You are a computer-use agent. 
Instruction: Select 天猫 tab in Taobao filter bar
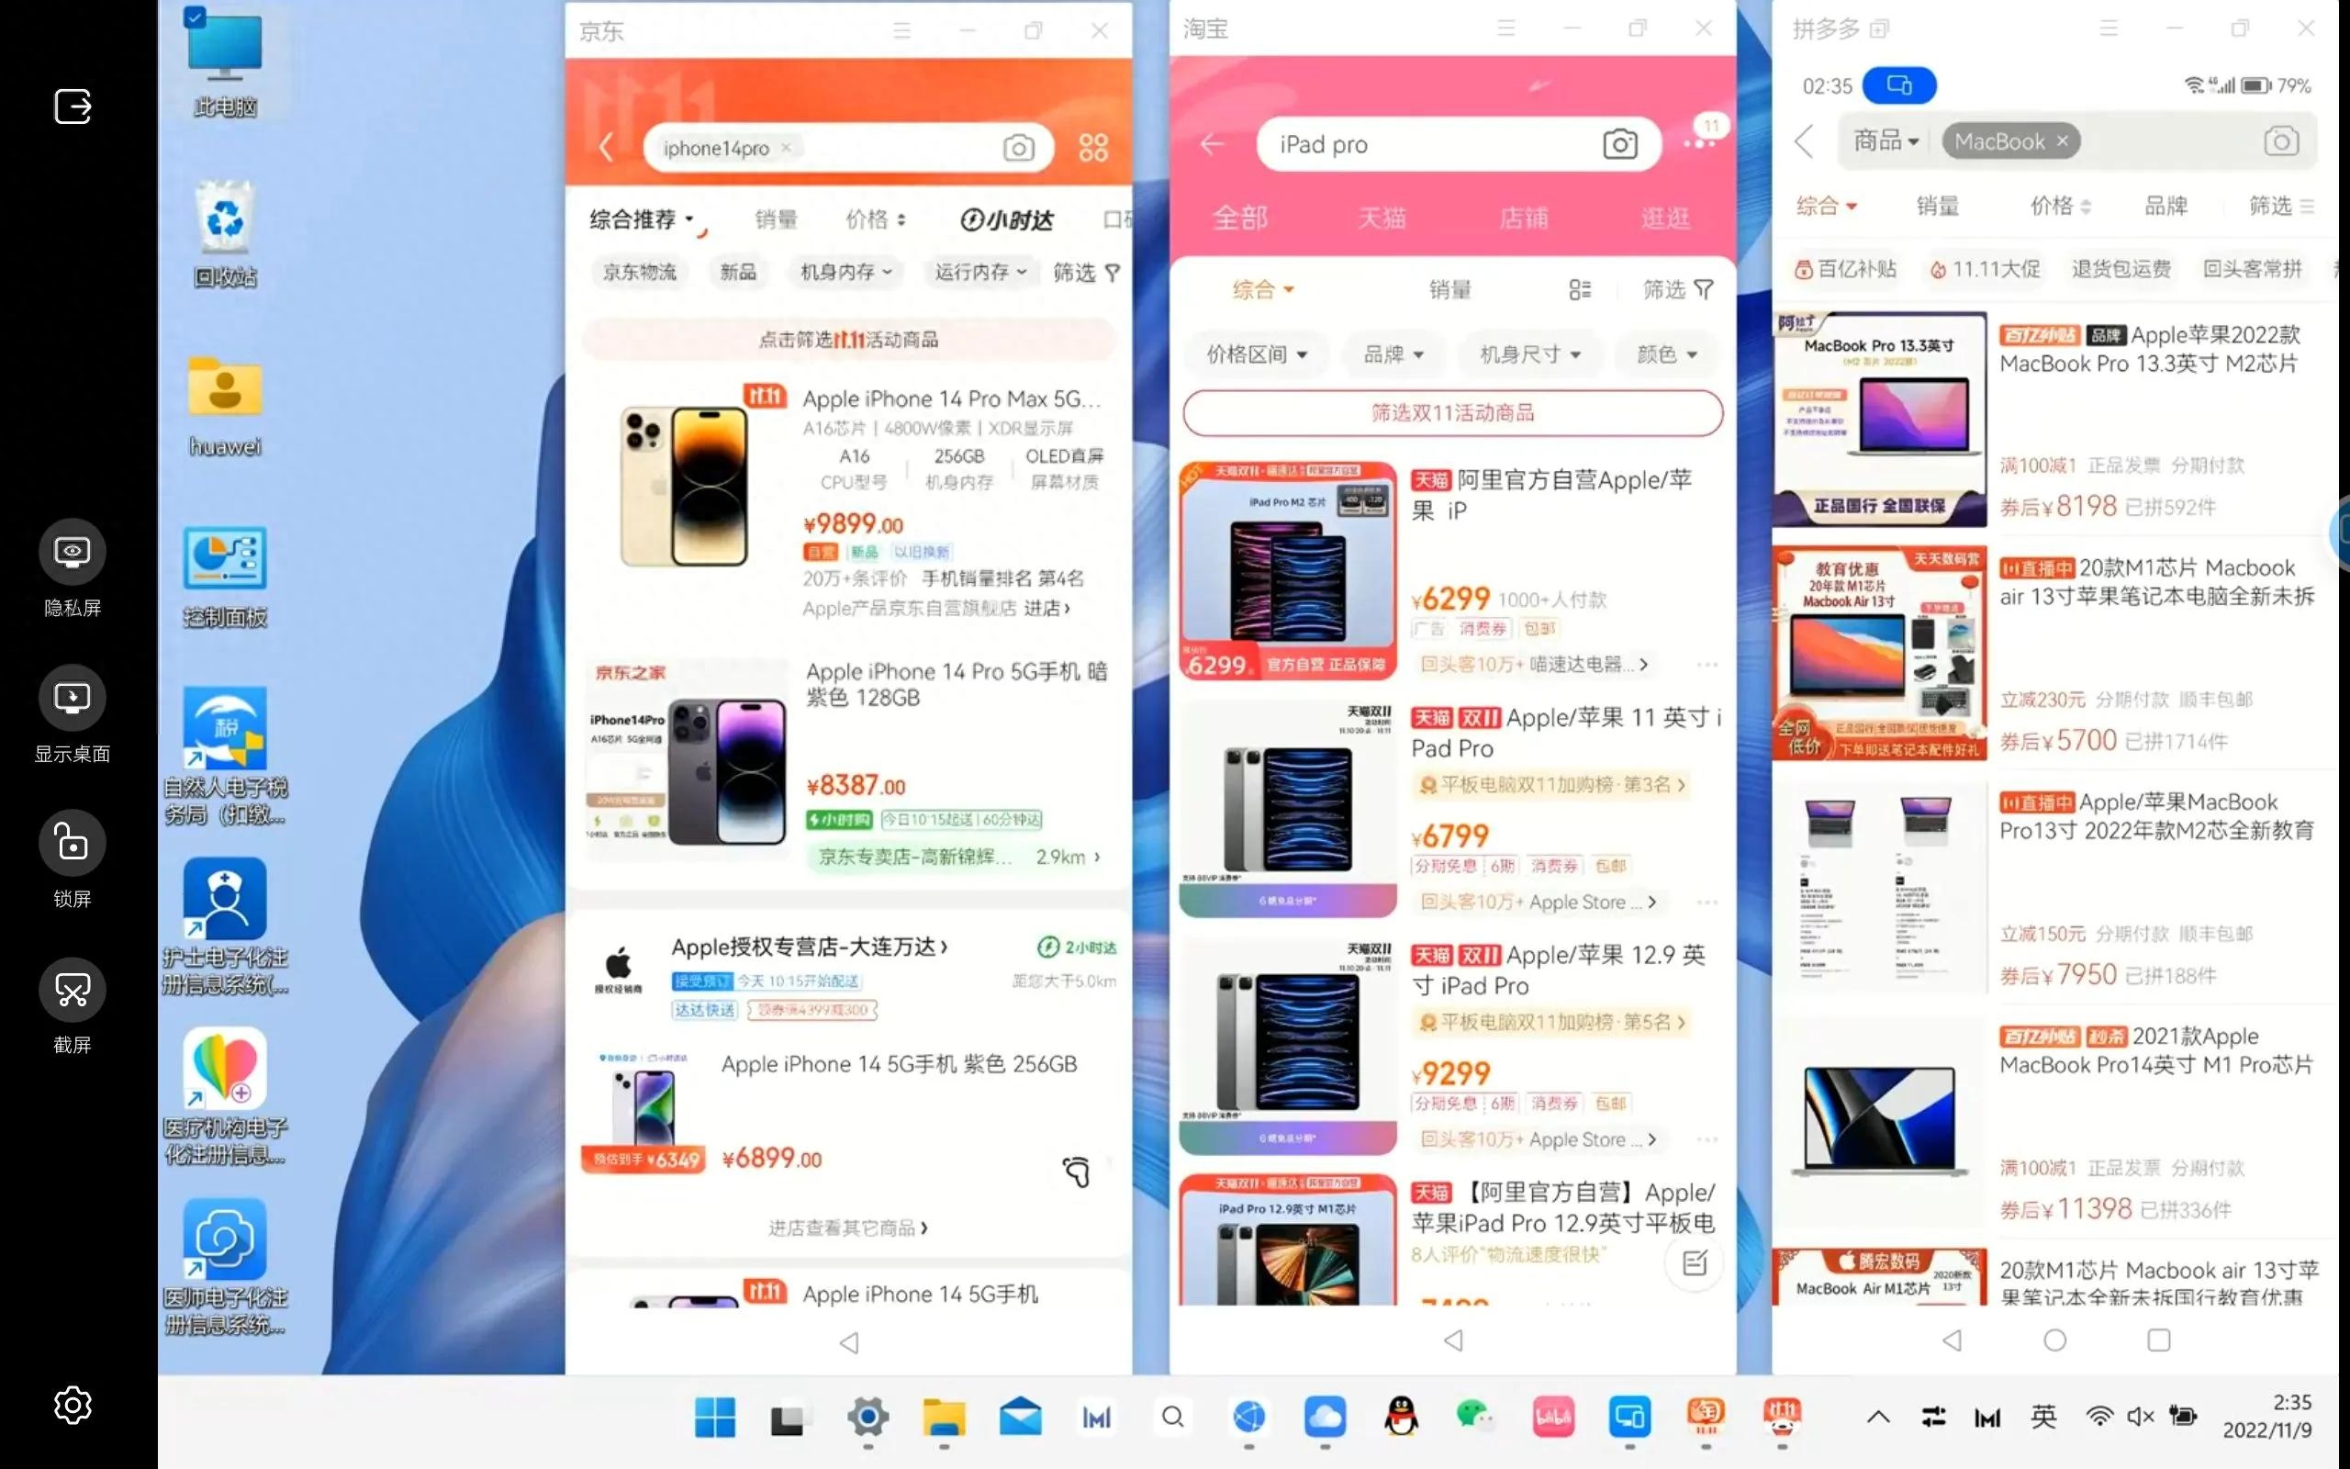click(x=1379, y=215)
